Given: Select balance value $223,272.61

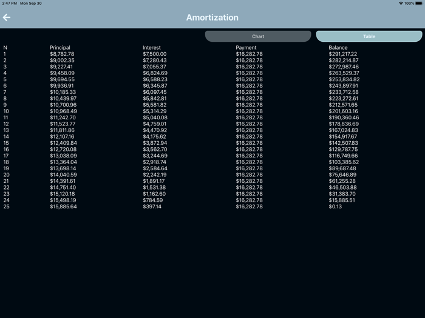Looking at the screenshot, I should click(344, 98).
